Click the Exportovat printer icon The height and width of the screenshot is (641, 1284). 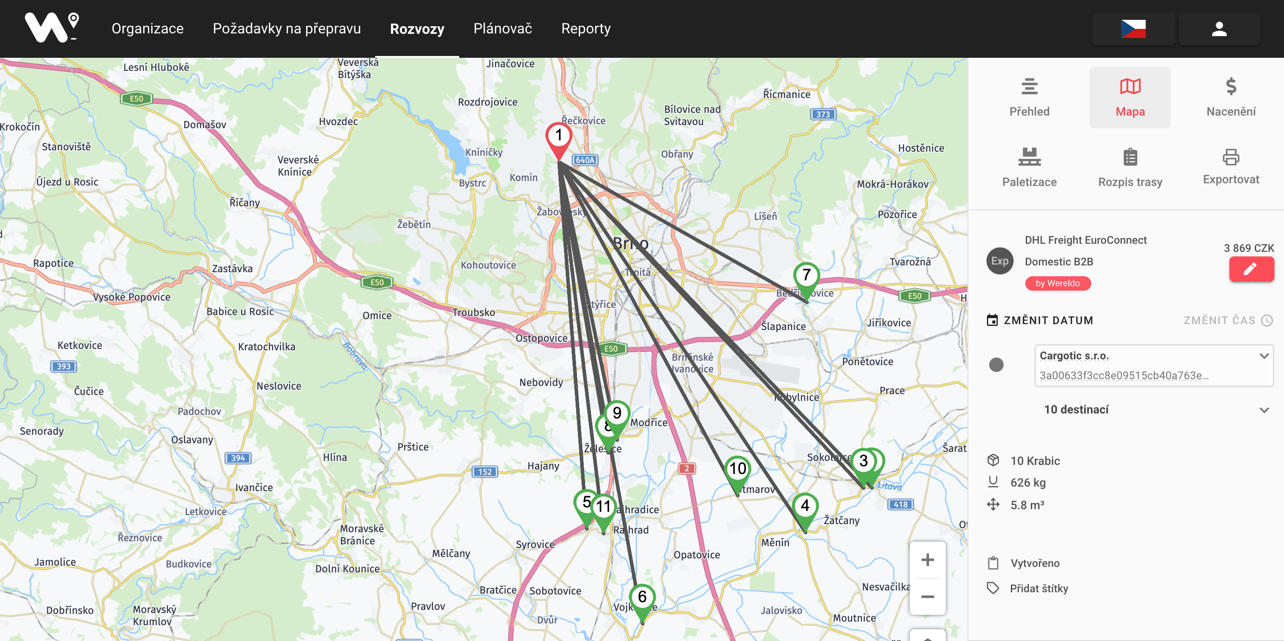point(1231,157)
